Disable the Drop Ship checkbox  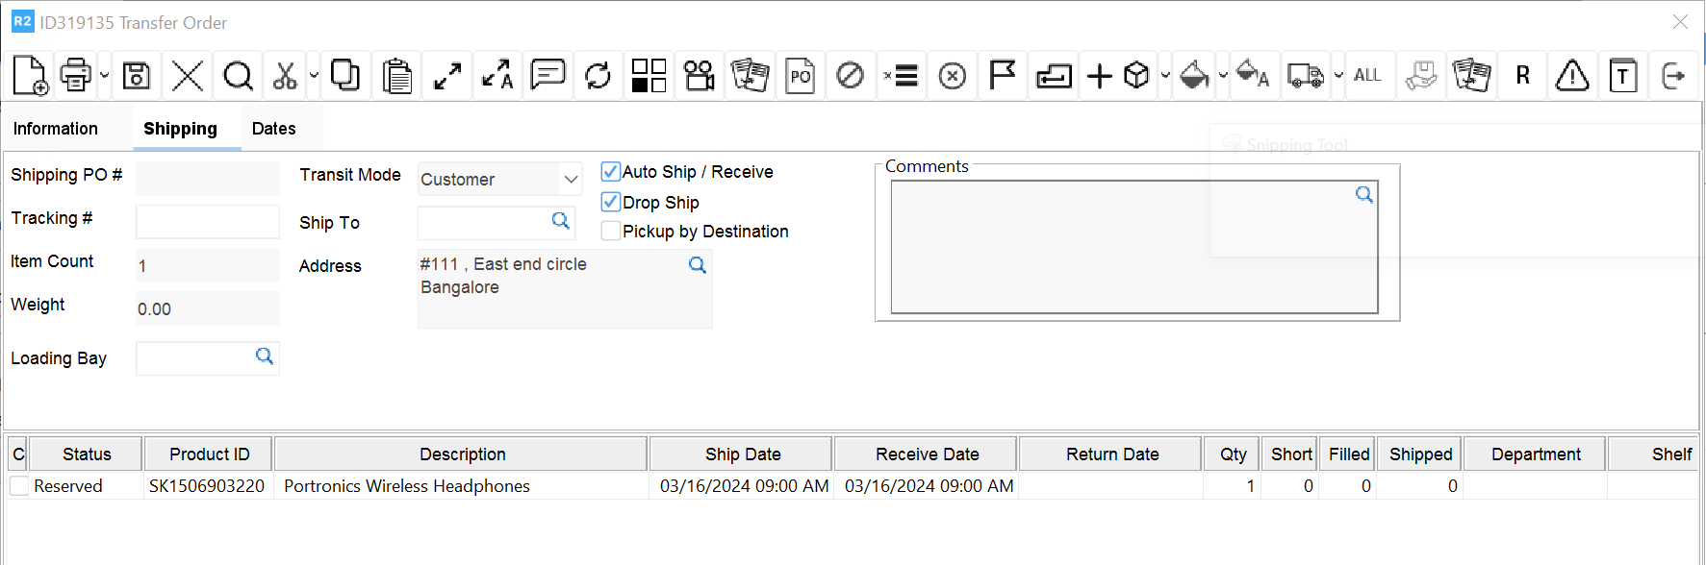[x=611, y=202]
